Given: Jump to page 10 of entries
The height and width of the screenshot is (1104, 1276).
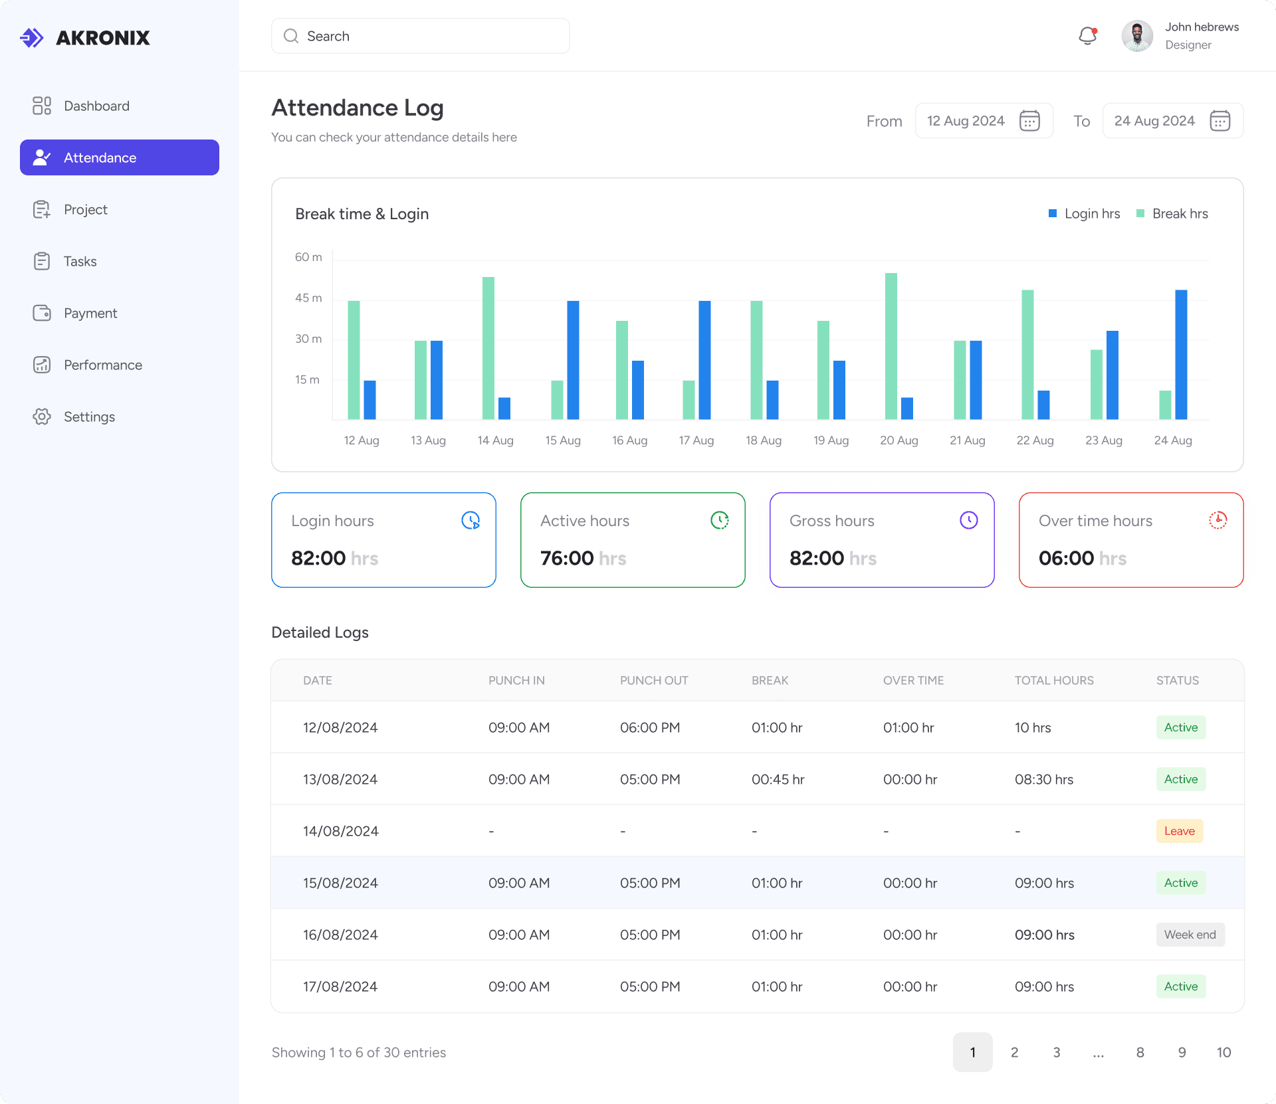Looking at the screenshot, I should point(1223,1052).
